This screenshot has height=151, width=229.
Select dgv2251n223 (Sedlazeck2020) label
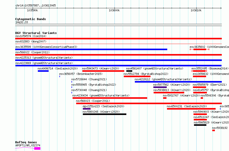(x=103, y=106)
